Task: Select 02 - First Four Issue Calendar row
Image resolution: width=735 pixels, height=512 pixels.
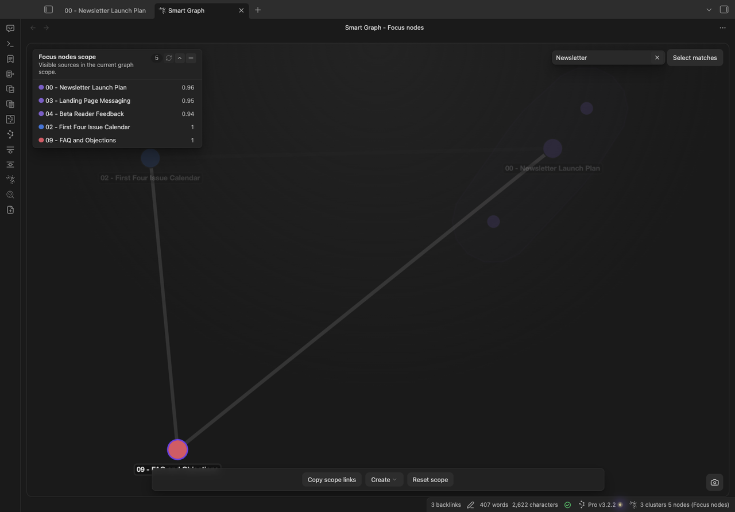Action: point(117,127)
